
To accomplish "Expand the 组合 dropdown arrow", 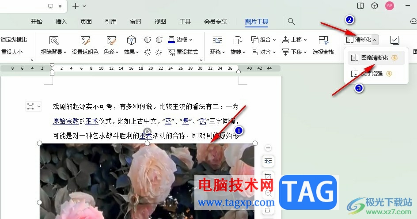I will click(274, 40).
